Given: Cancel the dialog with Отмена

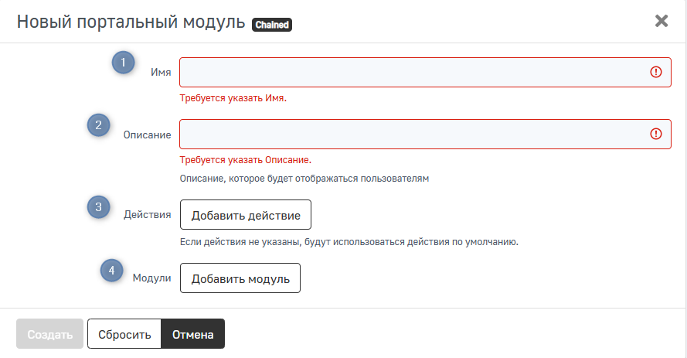Looking at the screenshot, I should click(192, 335).
